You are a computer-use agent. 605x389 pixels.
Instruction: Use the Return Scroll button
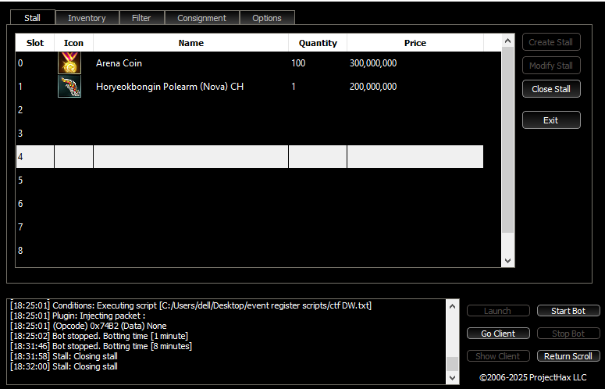click(568, 356)
